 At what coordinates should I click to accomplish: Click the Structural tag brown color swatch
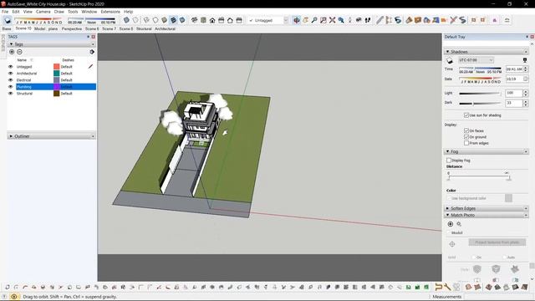[x=57, y=93]
